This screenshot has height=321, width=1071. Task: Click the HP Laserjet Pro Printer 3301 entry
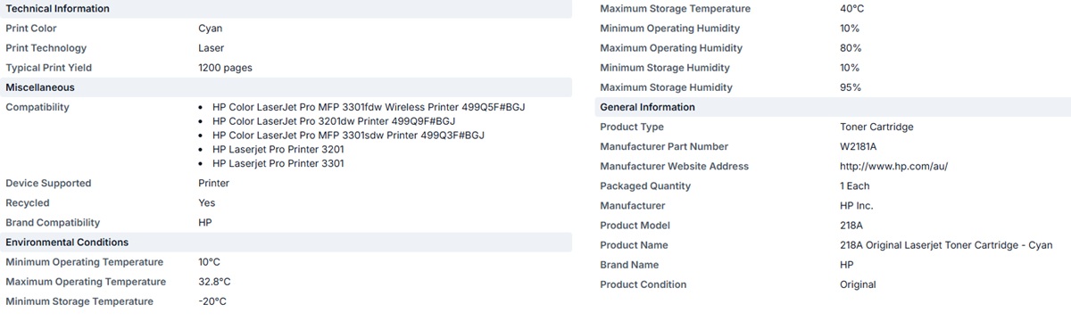(278, 164)
